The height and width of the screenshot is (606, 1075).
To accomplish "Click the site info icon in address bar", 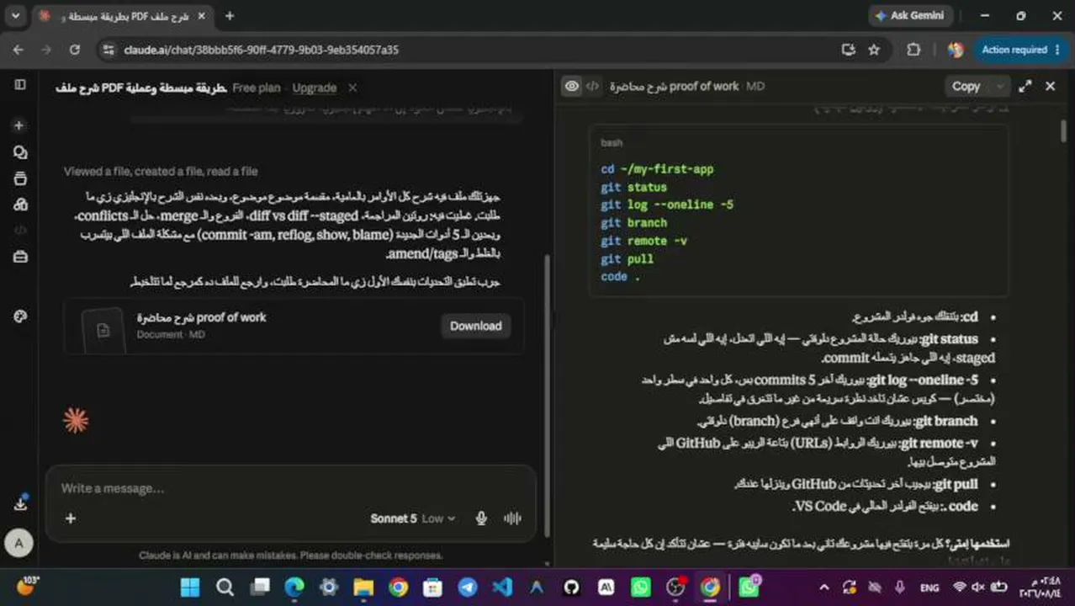I will (108, 50).
